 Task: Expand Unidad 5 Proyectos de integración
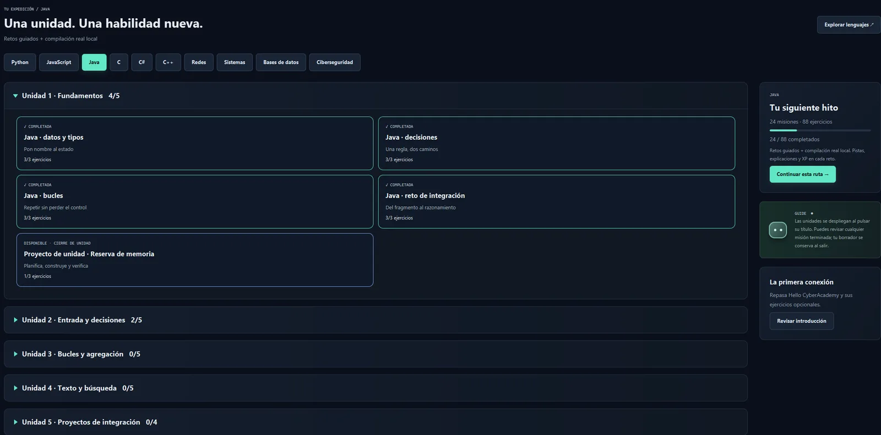pos(376,422)
